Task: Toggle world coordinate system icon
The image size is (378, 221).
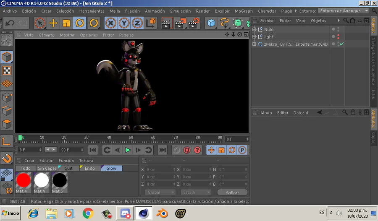Action: tap(151, 23)
